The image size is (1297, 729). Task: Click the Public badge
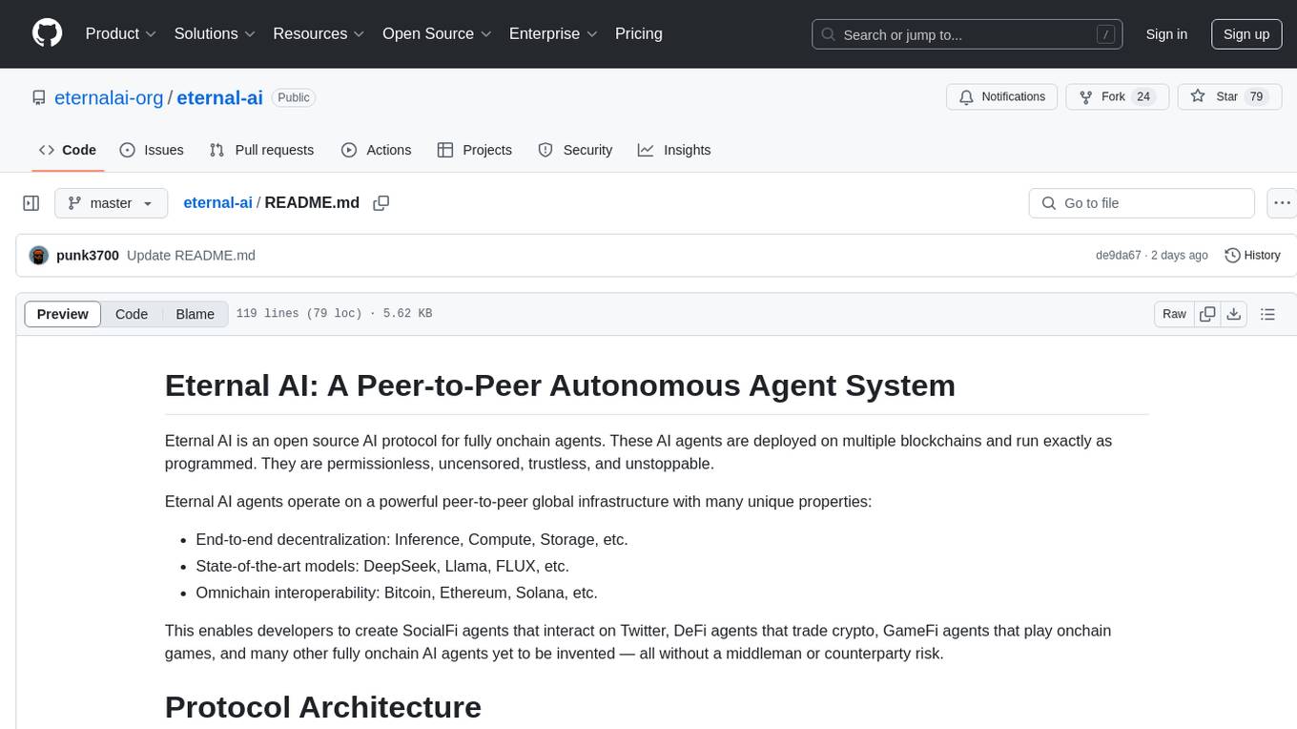click(x=293, y=97)
